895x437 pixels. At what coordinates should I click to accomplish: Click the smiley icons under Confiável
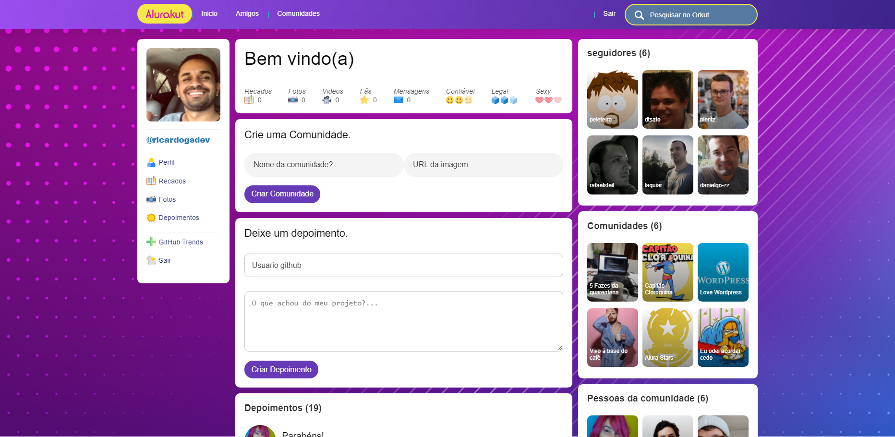pos(459,99)
